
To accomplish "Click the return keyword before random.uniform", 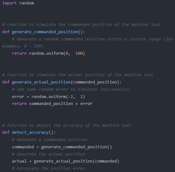I will (19, 53).
